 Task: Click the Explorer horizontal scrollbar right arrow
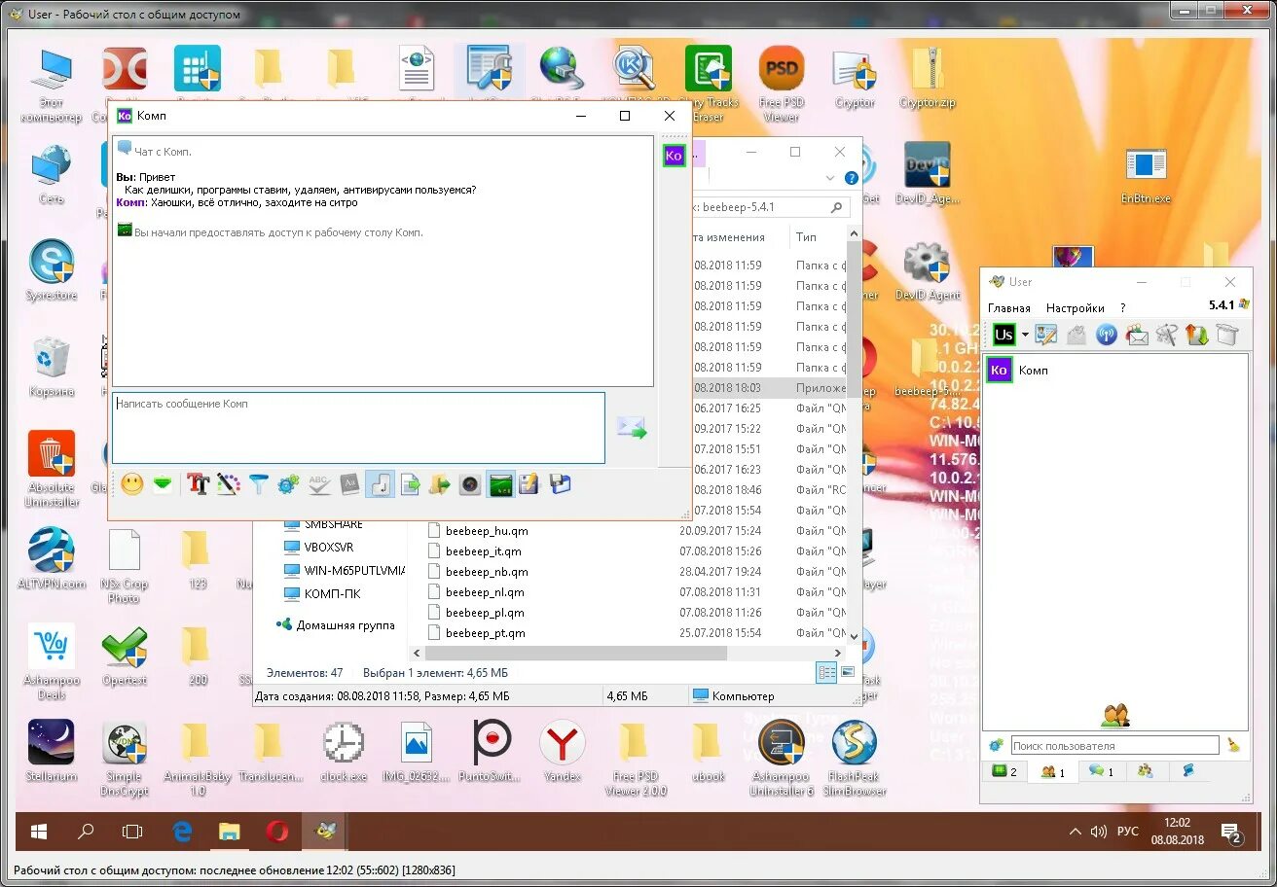point(838,654)
